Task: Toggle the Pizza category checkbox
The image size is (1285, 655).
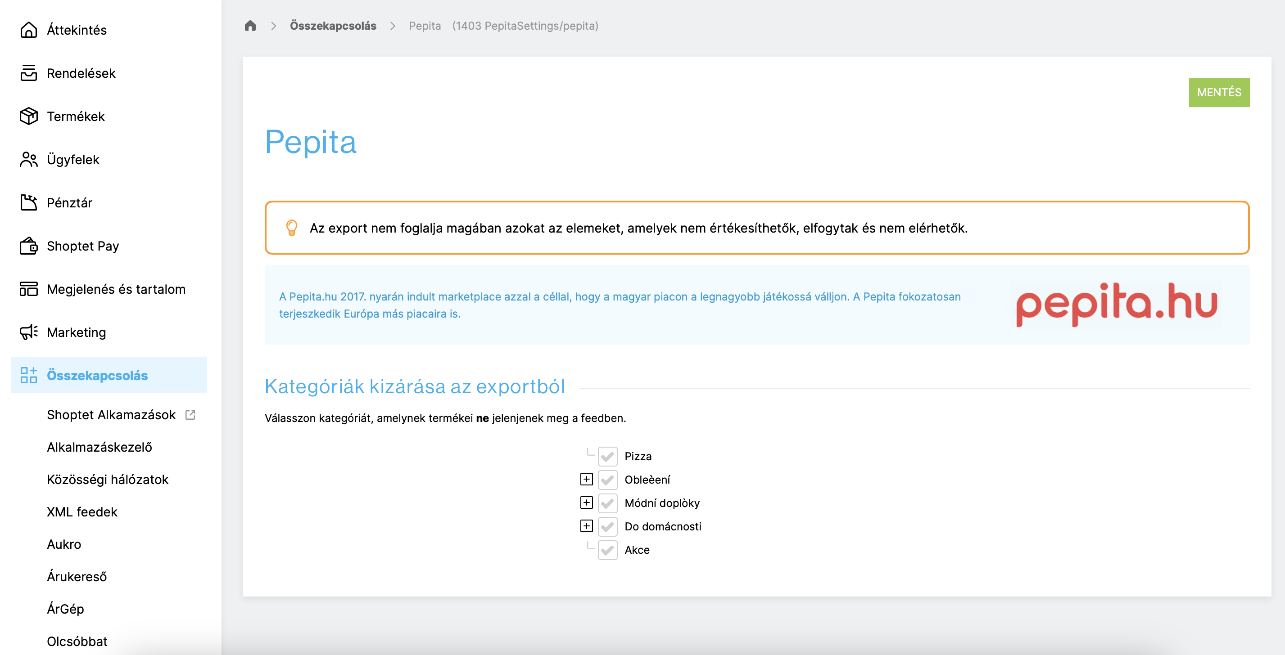Action: coord(607,456)
